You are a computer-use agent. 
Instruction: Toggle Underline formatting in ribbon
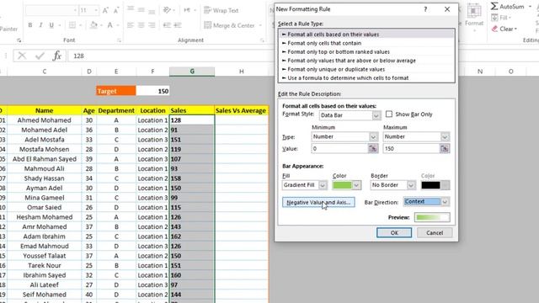pyautogui.click(x=51, y=25)
